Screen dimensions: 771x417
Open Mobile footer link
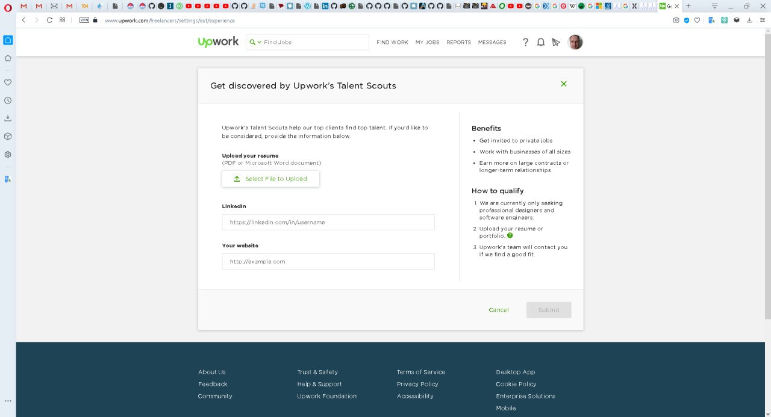[506, 408]
